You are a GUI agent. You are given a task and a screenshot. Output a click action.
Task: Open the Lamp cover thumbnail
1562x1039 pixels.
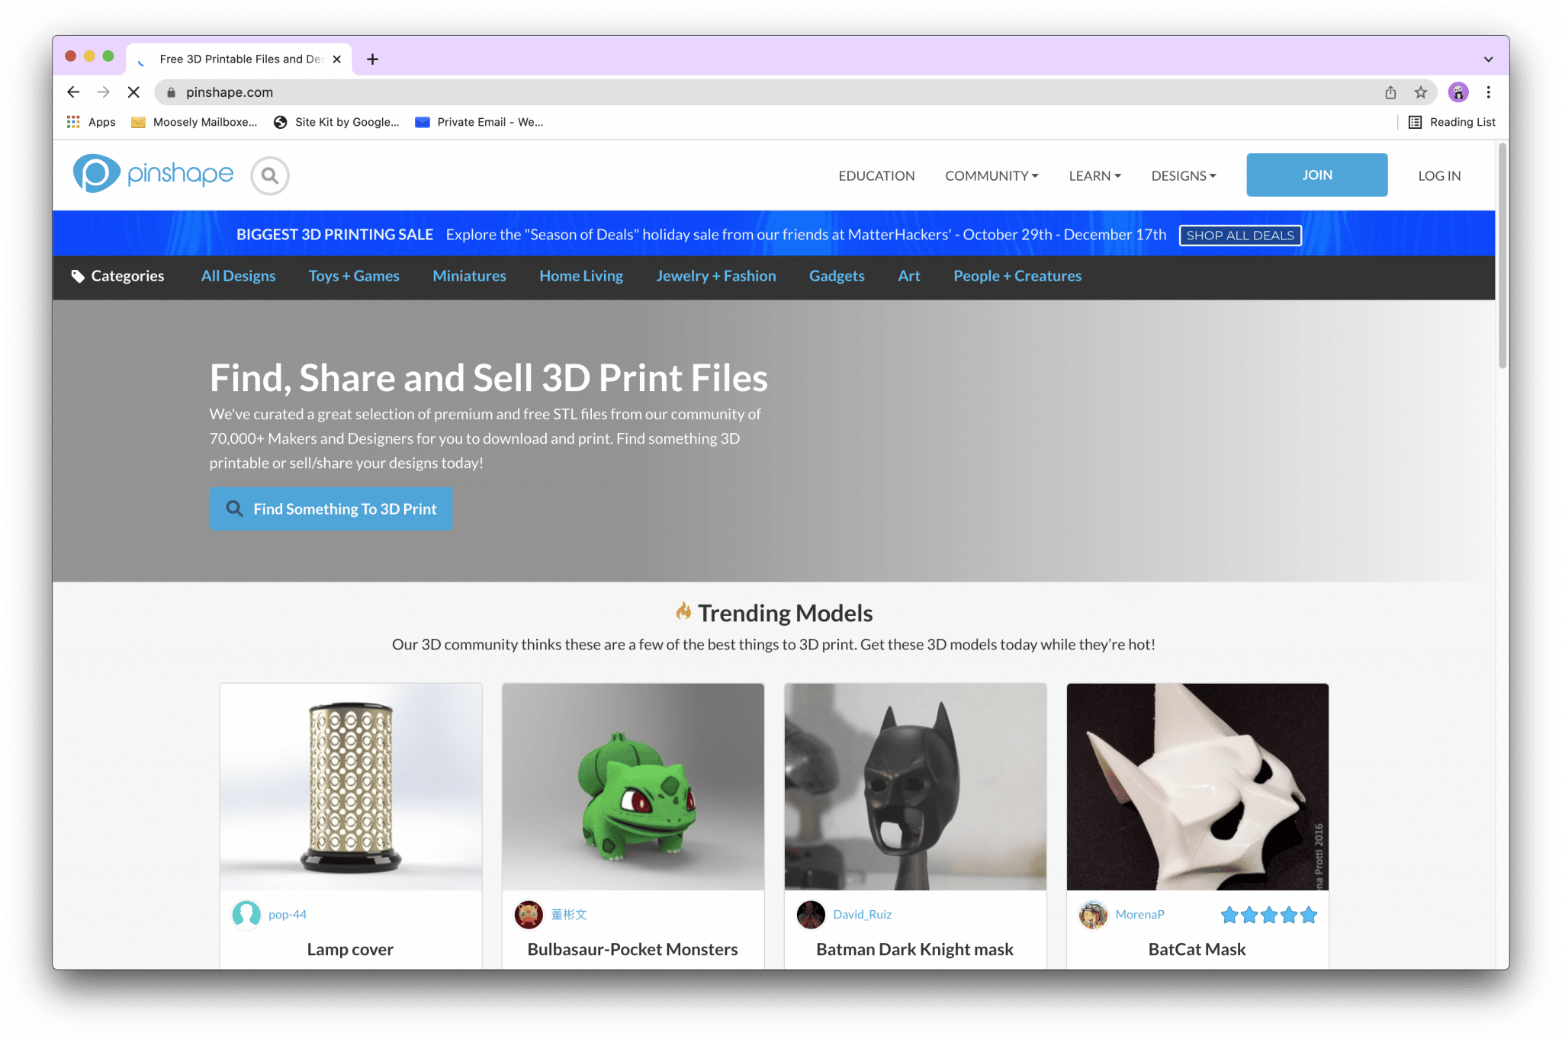click(351, 787)
